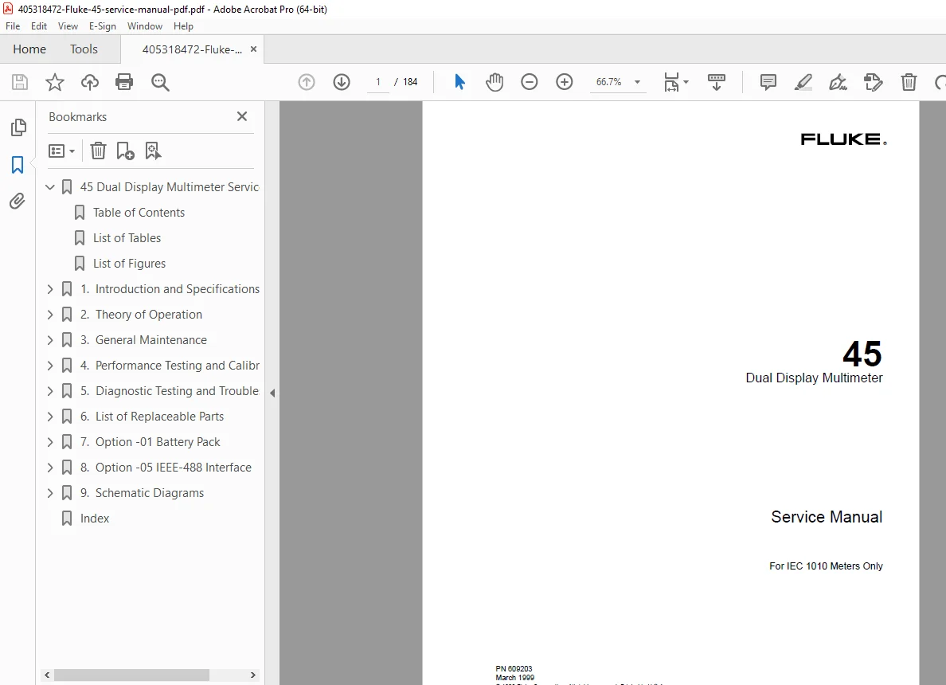Open fit page options dropdown arrow
This screenshot has width=946, height=685.
coord(686,82)
